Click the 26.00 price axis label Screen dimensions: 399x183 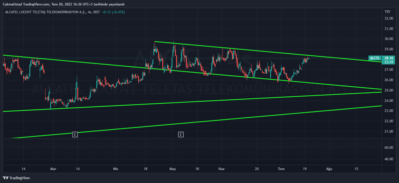pyautogui.click(x=388, y=80)
